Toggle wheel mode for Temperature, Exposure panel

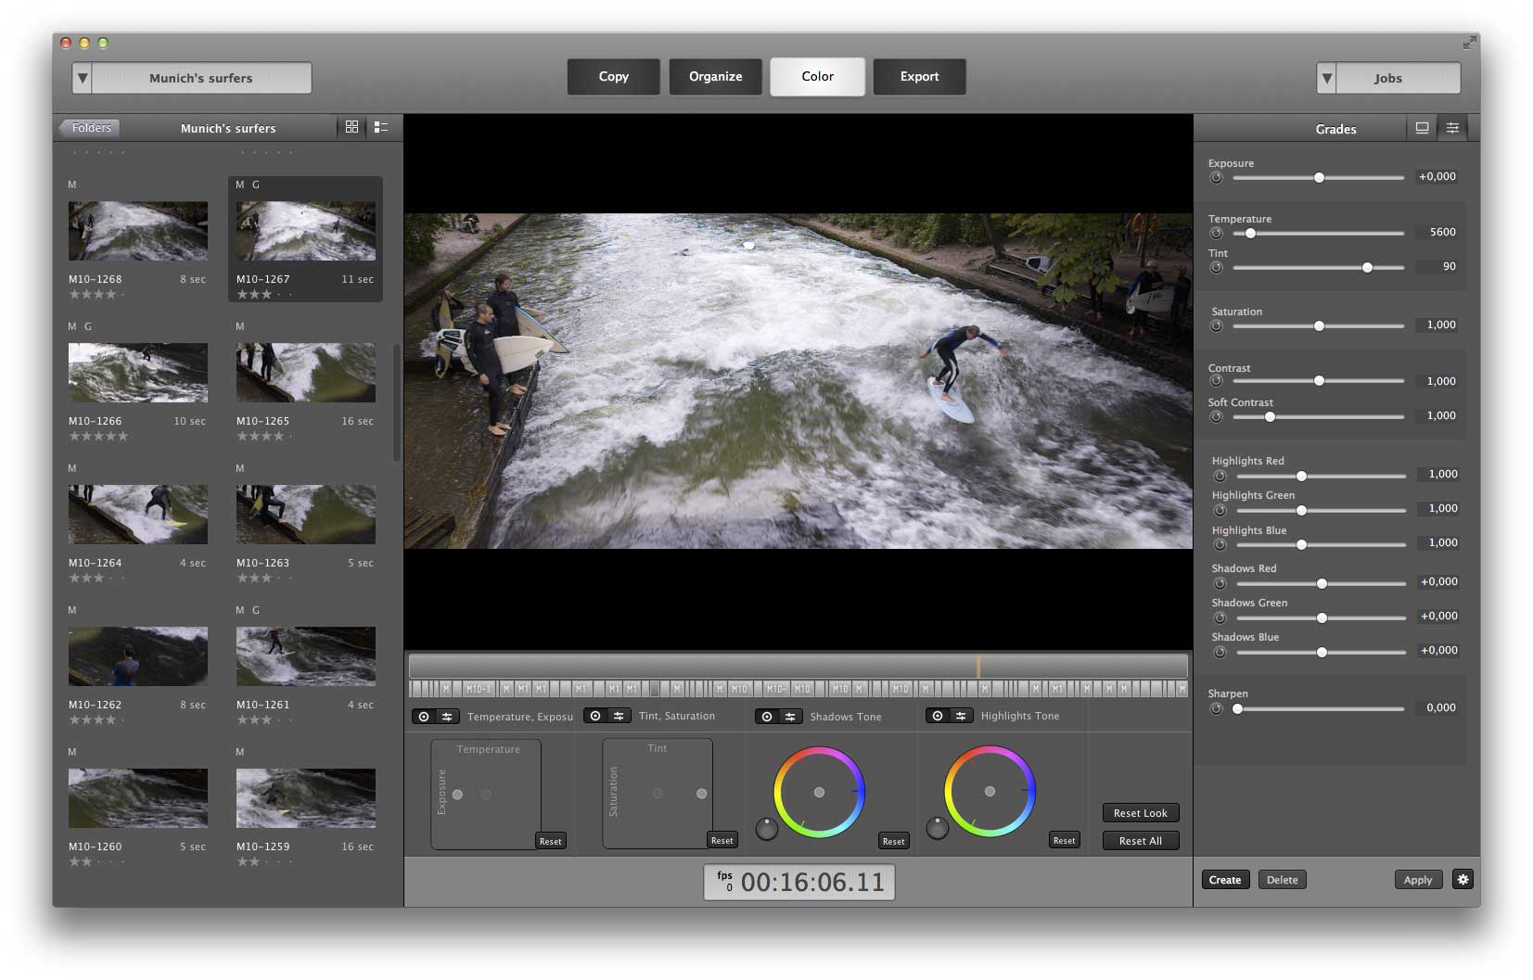coord(424,717)
